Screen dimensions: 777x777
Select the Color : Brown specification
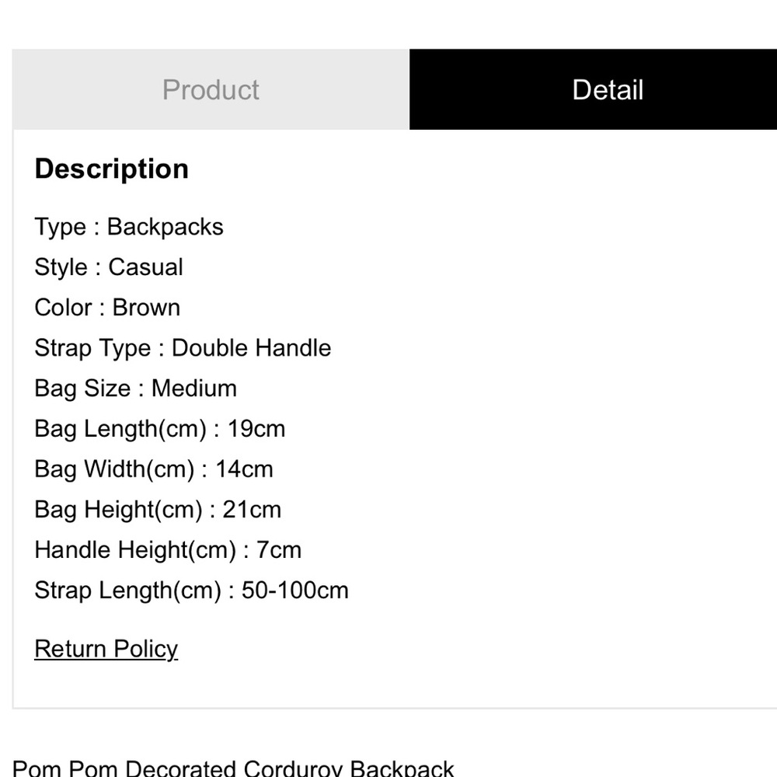[x=107, y=308]
